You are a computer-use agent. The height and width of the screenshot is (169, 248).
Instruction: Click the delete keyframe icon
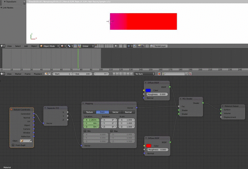190,74
